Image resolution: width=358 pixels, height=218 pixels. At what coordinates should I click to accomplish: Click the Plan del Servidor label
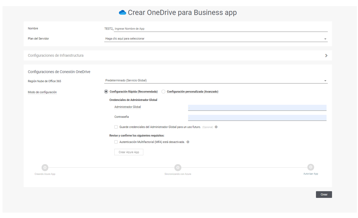[38, 38]
